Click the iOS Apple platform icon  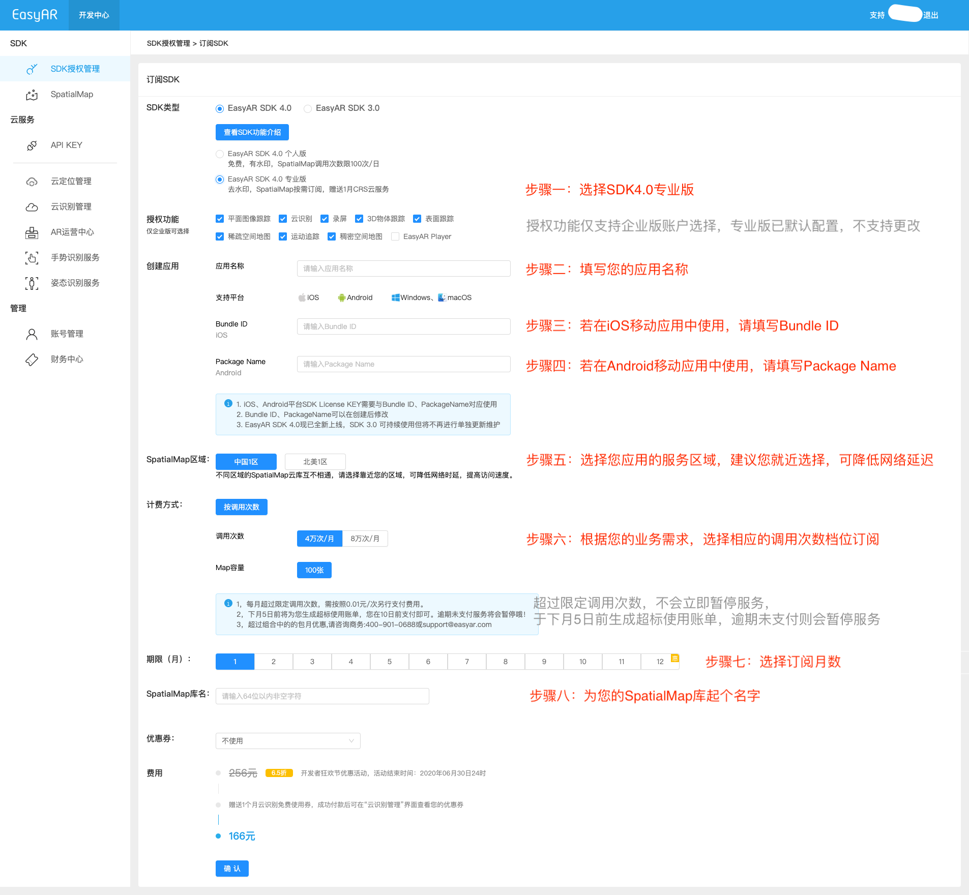(x=302, y=297)
